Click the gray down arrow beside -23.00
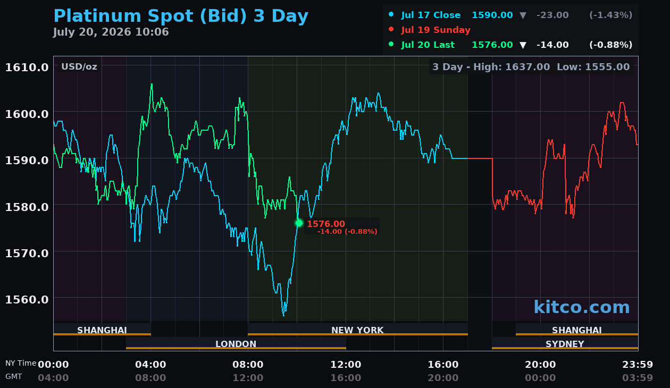 tap(523, 15)
